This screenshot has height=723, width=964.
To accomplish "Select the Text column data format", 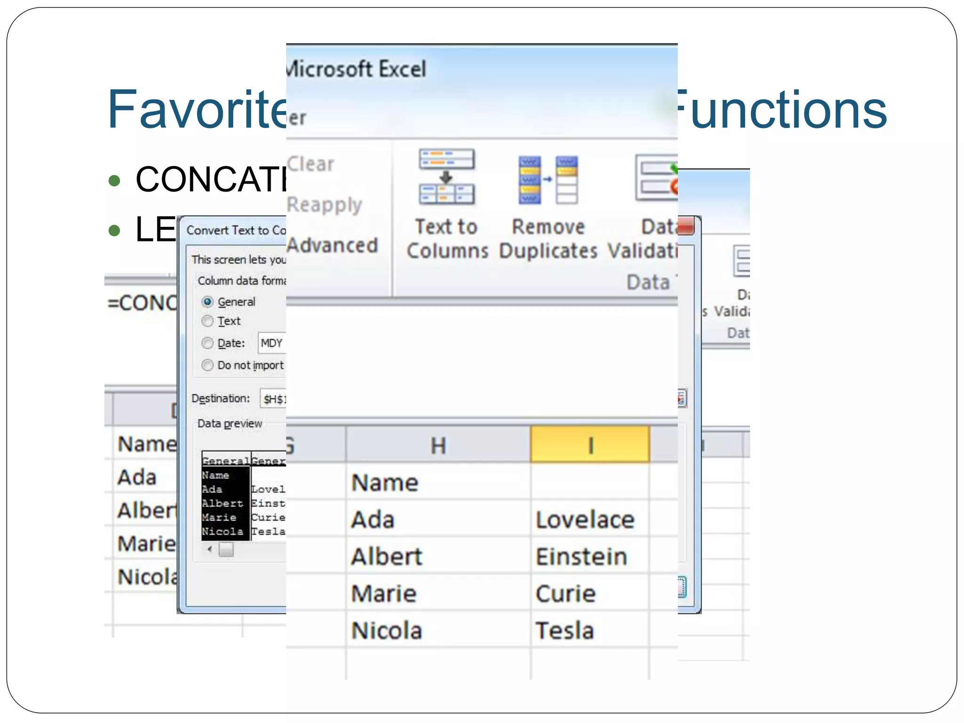I will pos(208,321).
